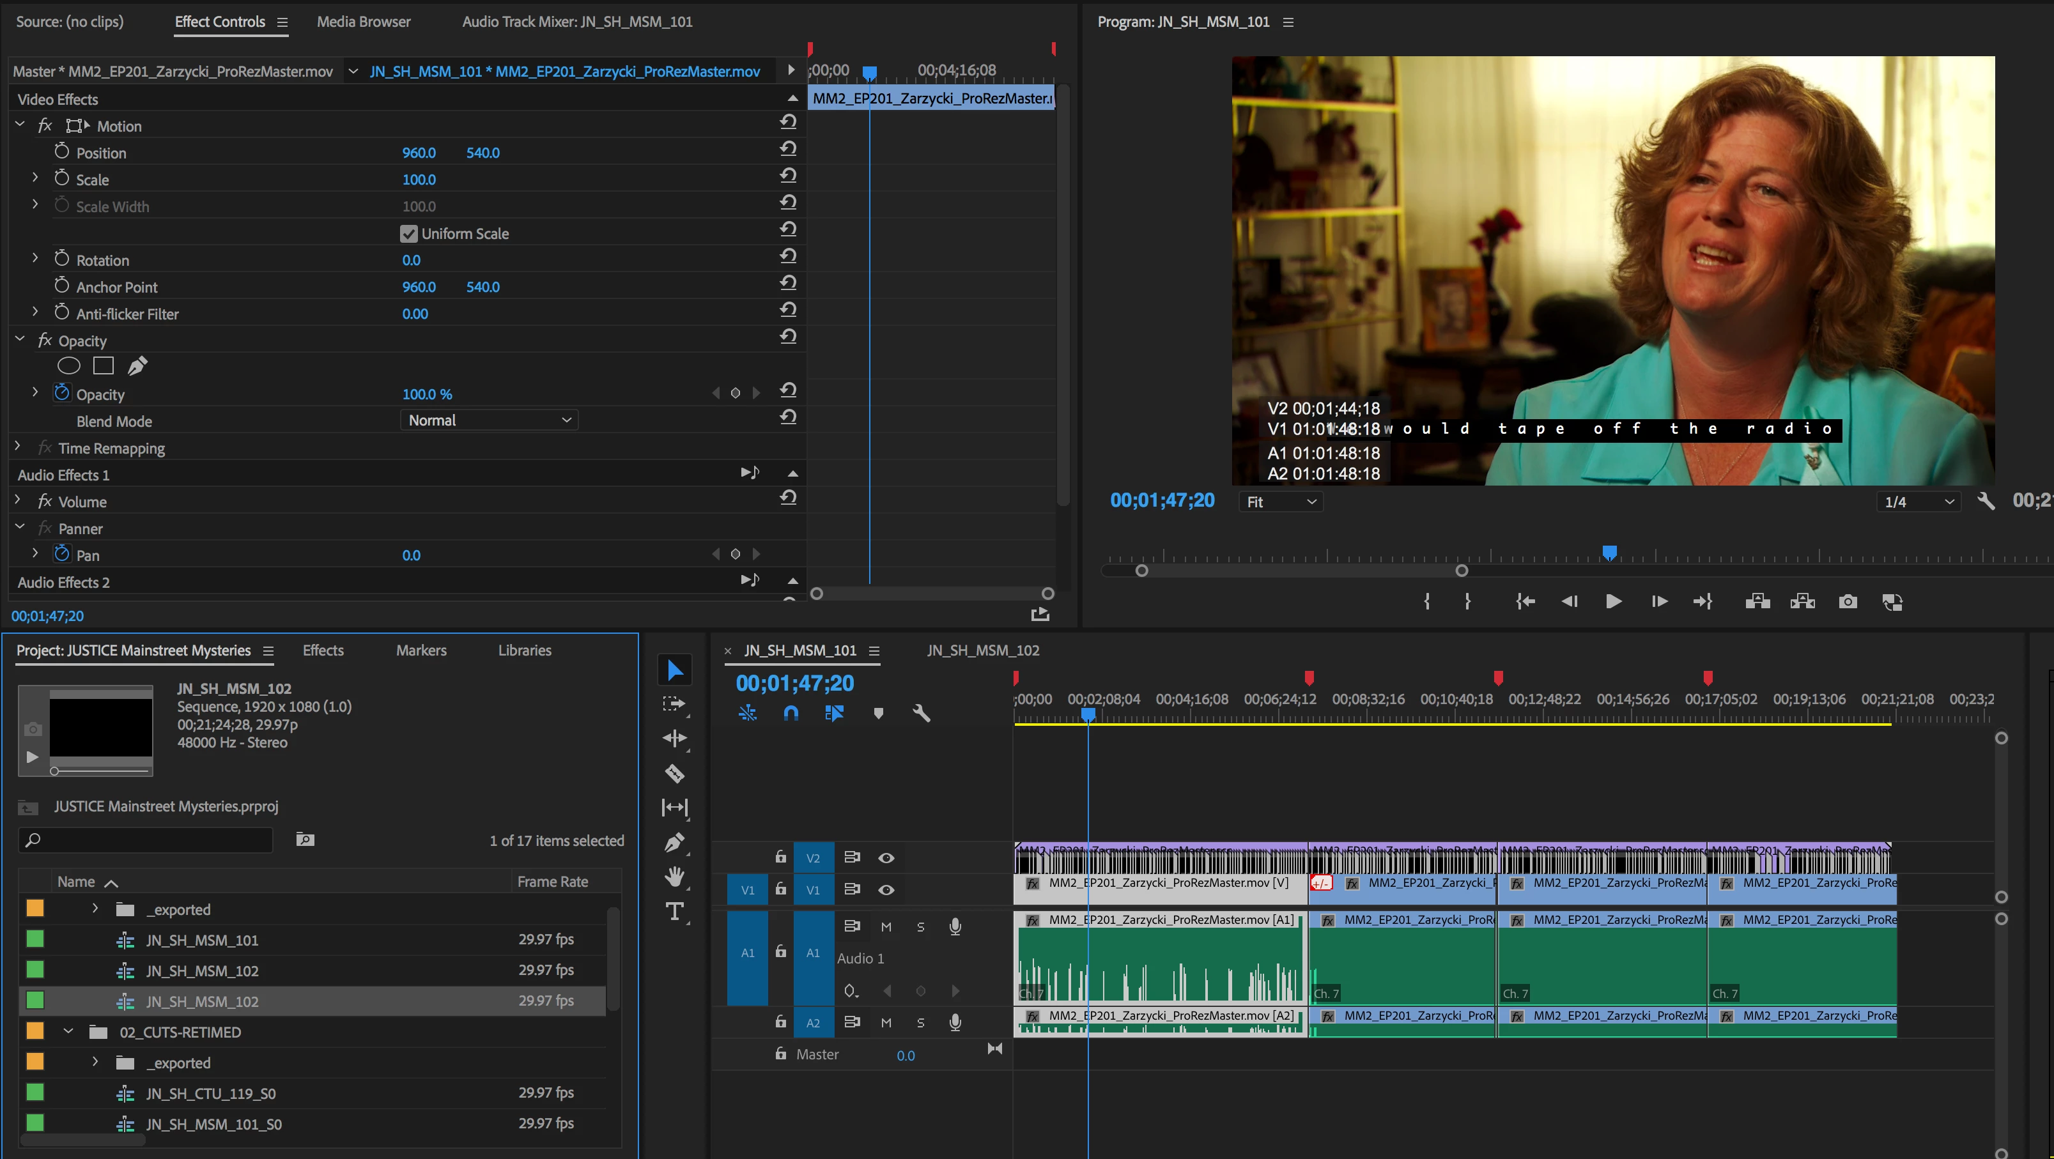Open timeline display settings wrench
Screen dimensions: 2054x1159
(921, 714)
